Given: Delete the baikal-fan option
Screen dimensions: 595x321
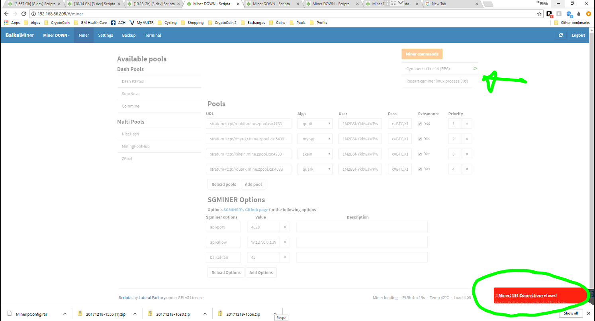Looking at the screenshot, I should click(285, 257).
